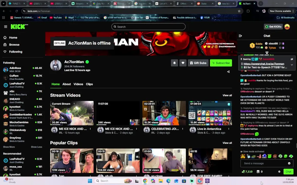Screen dimensions: 297x185
Task: Play the 131K views clip
Action: [72, 161]
